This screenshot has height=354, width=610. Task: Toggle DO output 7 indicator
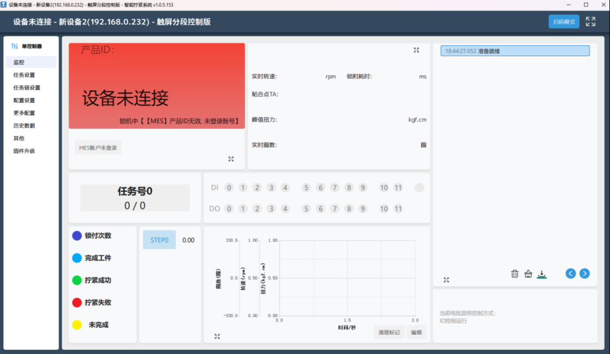334,209
